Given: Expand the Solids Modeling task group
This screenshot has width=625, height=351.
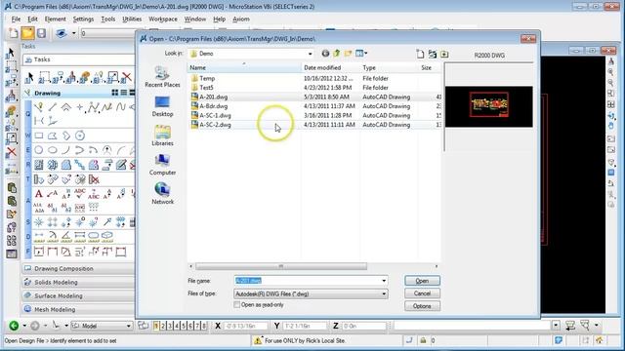Looking at the screenshot, I should [x=78, y=282].
